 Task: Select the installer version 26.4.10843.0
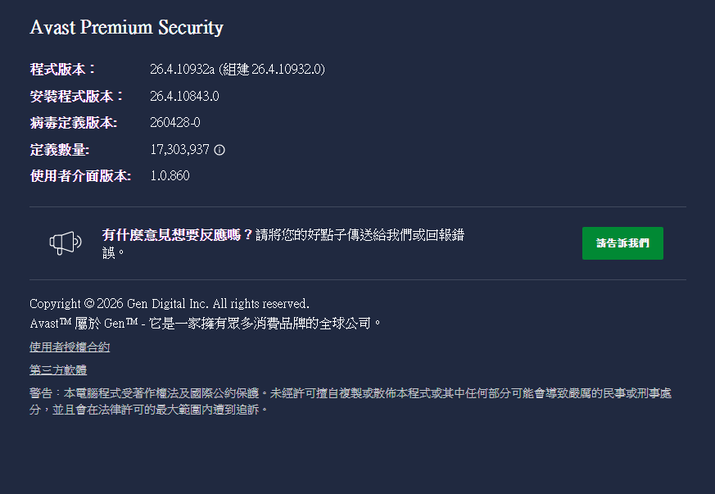pos(184,97)
